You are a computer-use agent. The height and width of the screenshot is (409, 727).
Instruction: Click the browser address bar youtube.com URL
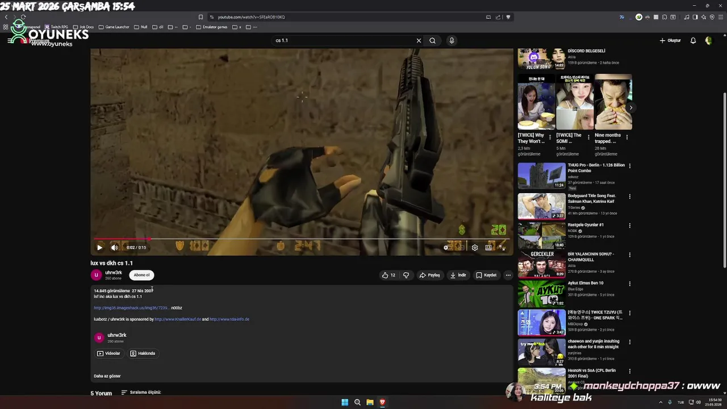pyautogui.click(x=252, y=17)
